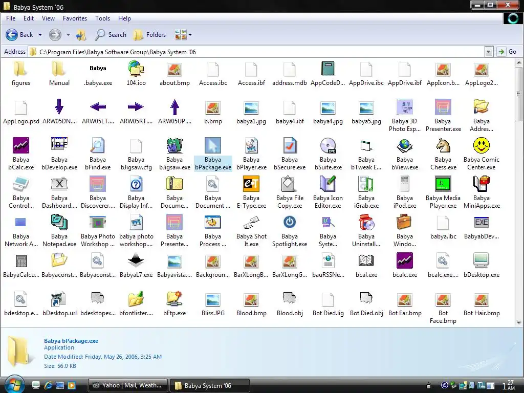Viewport: 524px width, 393px height.
Task: Select the Babya MiniApps.exe icon
Action: [481, 184]
